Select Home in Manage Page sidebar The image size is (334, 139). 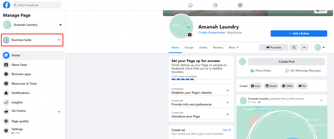(33, 55)
